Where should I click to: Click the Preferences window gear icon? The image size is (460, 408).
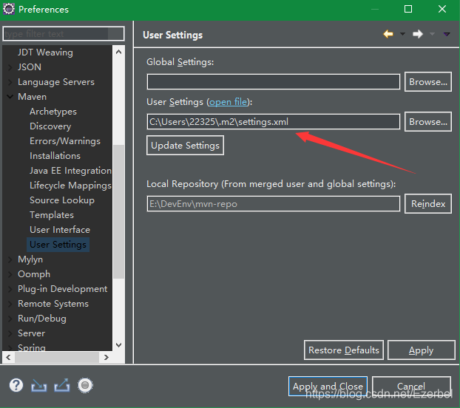coord(9,9)
